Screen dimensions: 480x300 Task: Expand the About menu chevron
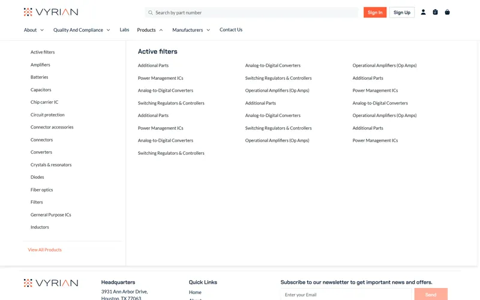pos(42,30)
